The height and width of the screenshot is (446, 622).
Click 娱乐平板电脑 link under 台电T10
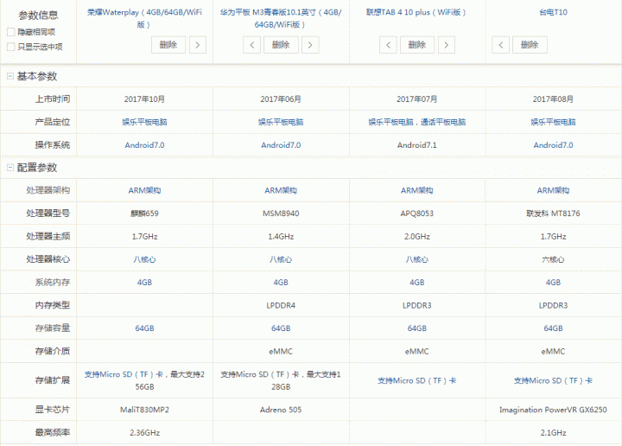[553, 122]
